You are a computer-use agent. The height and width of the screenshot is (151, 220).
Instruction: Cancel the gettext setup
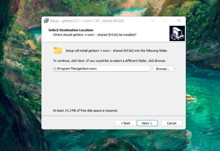click(172, 123)
